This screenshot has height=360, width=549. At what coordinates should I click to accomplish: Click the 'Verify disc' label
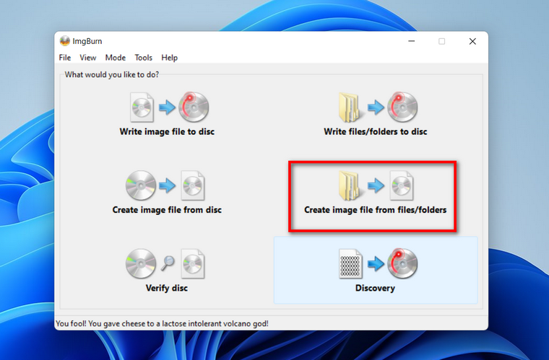point(167,289)
